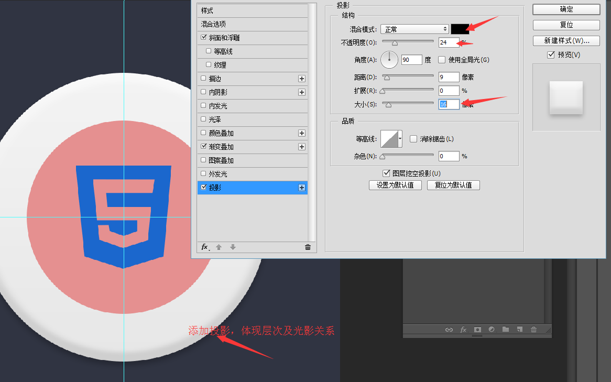Image resolution: width=611 pixels, height=382 pixels.
Task: Open the fx menu under the styles list
Action: tap(205, 247)
